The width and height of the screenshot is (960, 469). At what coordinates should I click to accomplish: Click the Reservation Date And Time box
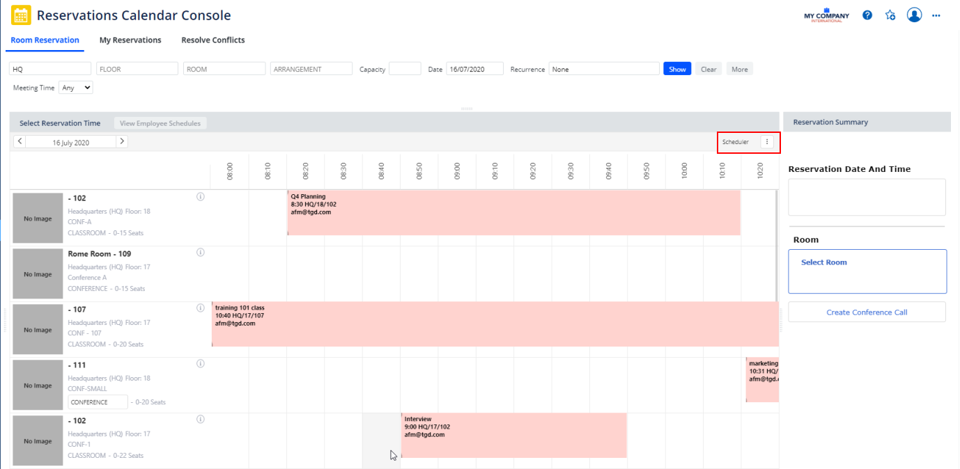coord(867,197)
